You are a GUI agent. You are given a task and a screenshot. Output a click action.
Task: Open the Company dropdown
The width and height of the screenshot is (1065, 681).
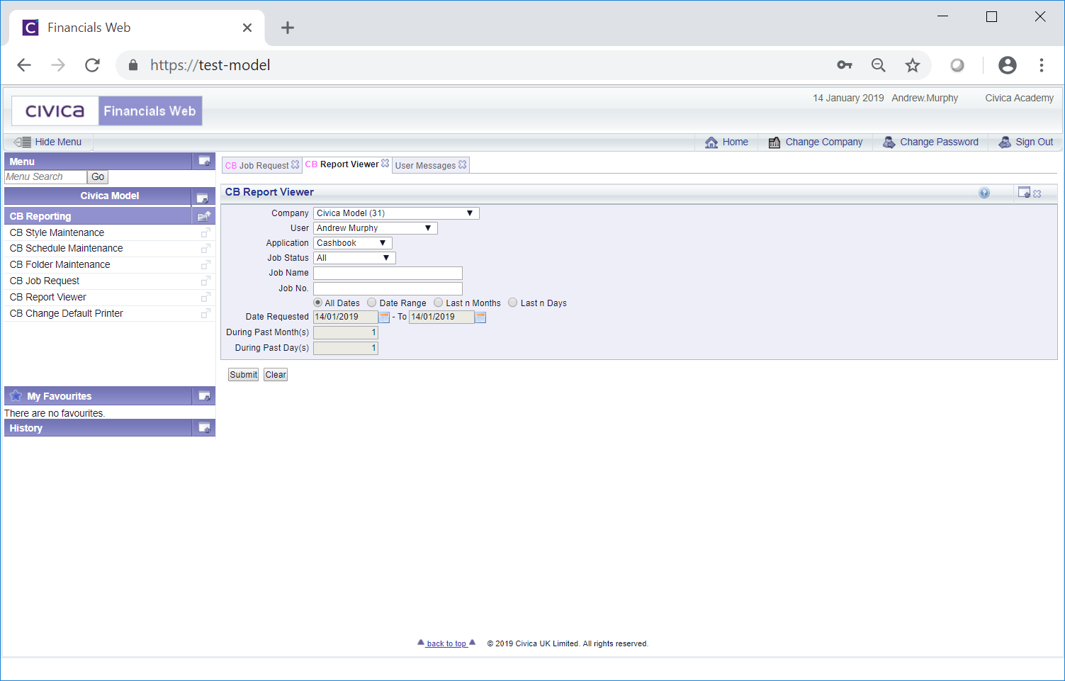pos(396,213)
